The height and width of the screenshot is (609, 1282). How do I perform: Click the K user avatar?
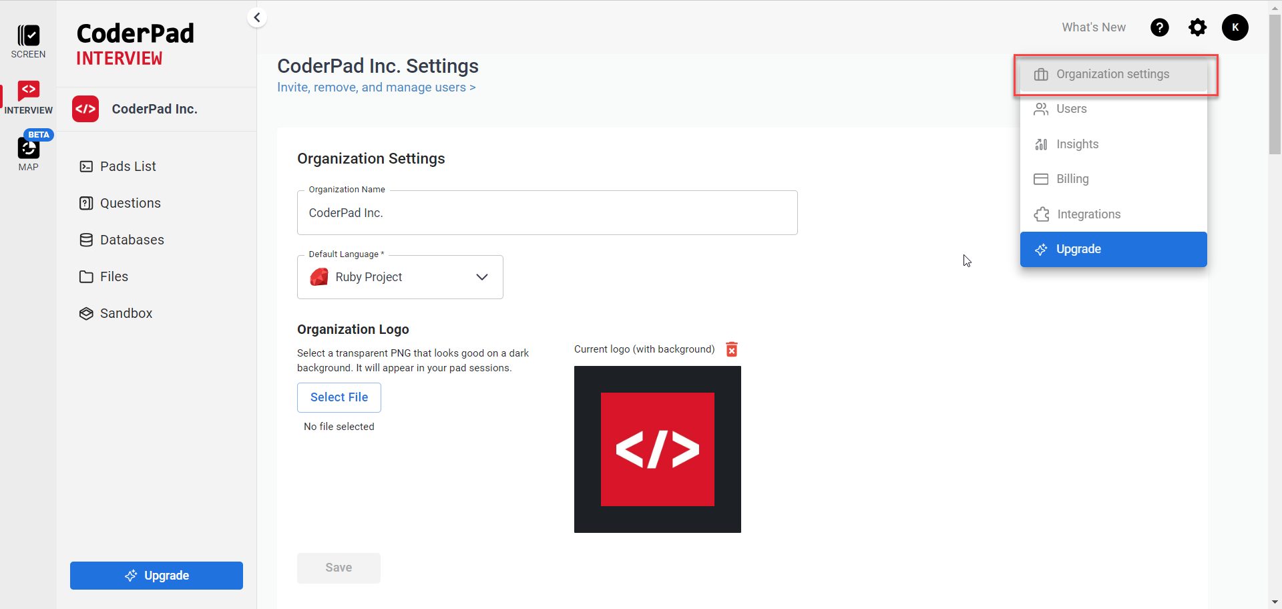(x=1235, y=27)
